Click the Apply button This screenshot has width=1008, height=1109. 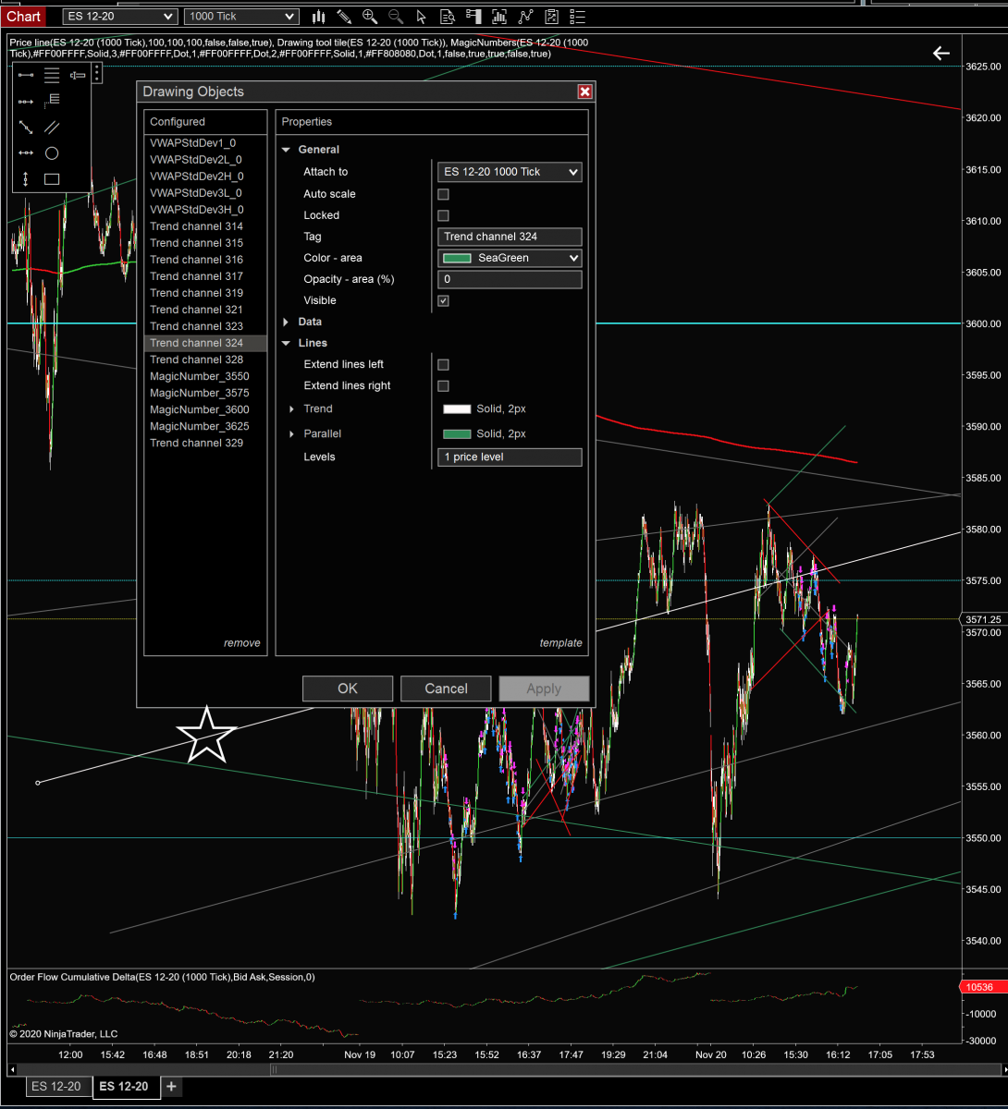544,689
